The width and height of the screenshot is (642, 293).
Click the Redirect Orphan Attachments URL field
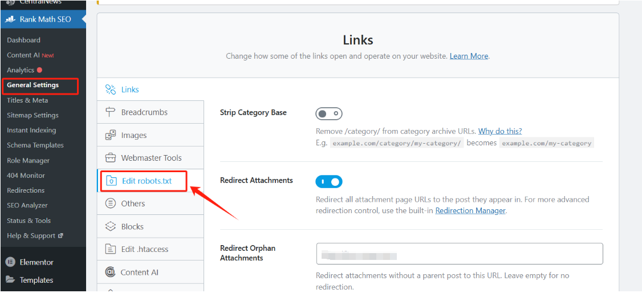tap(460, 254)
